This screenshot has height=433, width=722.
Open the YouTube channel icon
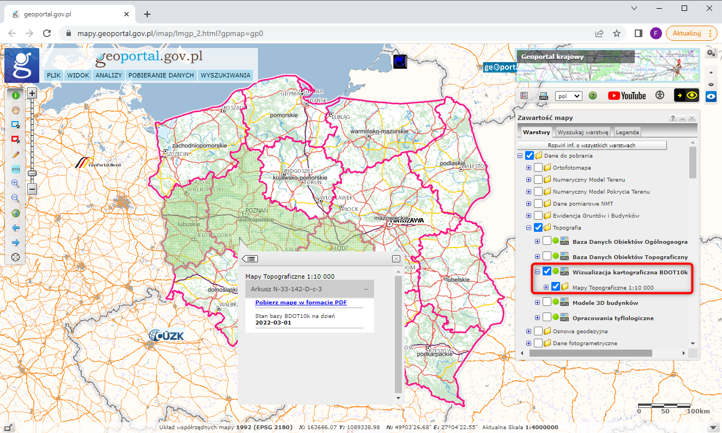pos(626,95)
